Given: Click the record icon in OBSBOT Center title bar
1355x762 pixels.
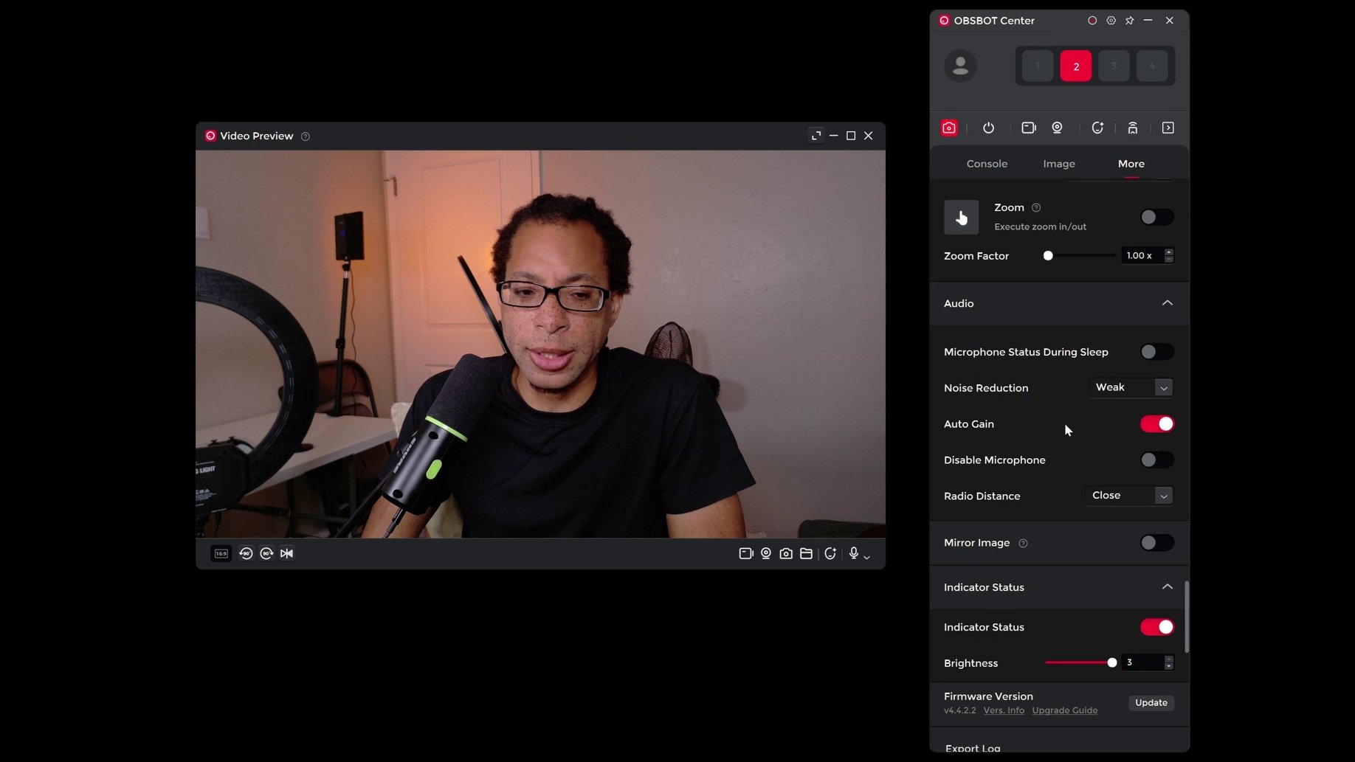Looking at the screenshot, I should [x=1092, y=21].
